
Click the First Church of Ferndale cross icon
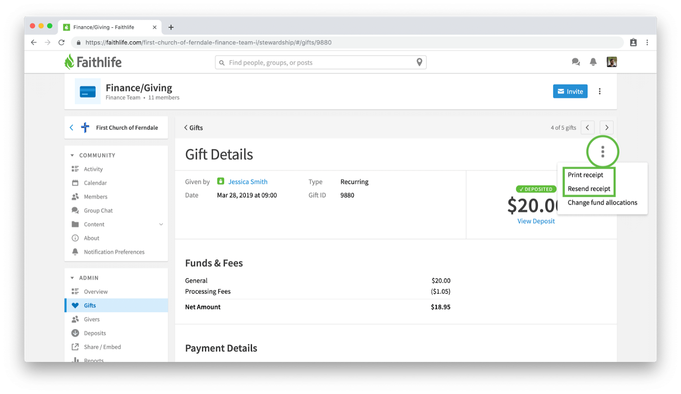click(85, 127)
